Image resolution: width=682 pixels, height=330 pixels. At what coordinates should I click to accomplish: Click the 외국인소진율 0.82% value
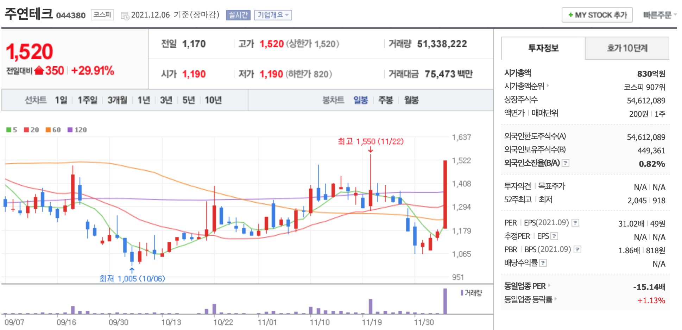pos(652,164)
